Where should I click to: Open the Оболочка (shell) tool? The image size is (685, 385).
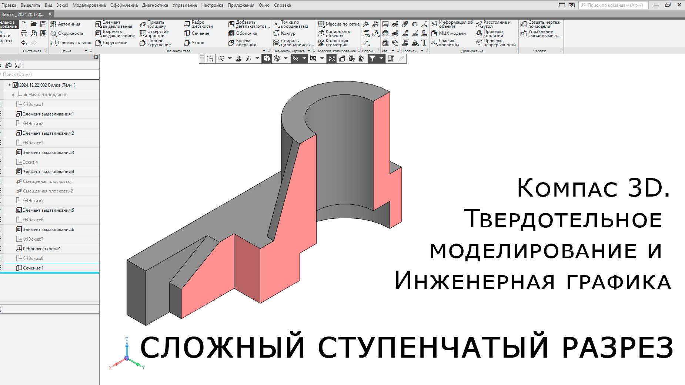pyautogui.click(x=246, y=33)
